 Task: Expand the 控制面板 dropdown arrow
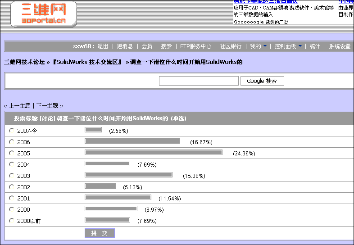(x=300, y=46)
